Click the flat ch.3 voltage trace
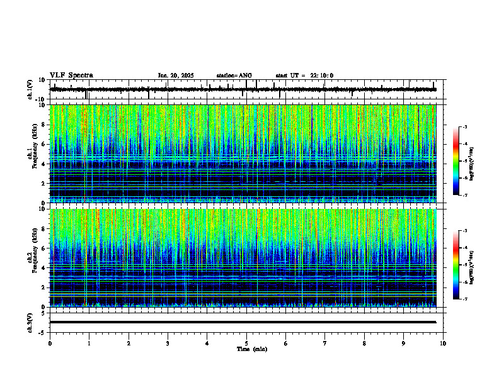The image size is (499, 385). (x=243, y=322)
